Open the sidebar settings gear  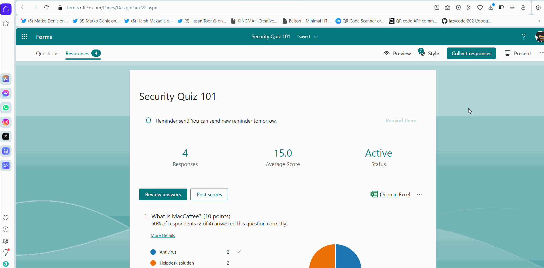point(6,241)
